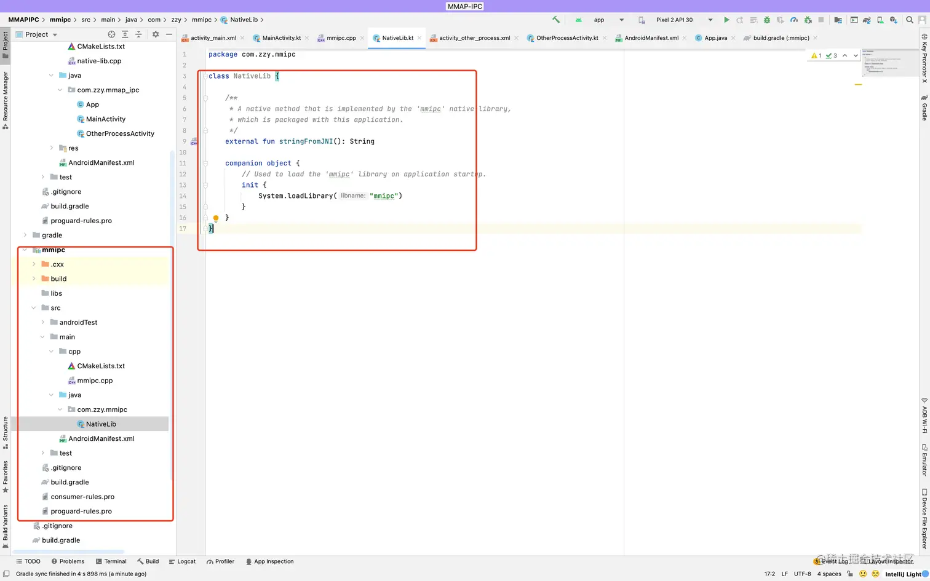Expand the .cxx folder
Viewport: 930px width, 581px height.
(34, 264)
